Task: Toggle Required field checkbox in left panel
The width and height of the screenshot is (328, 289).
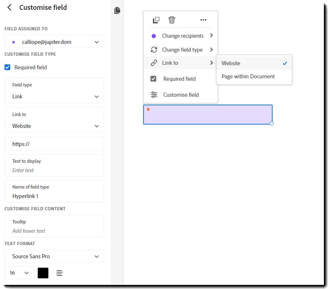Action: (7, 67)
